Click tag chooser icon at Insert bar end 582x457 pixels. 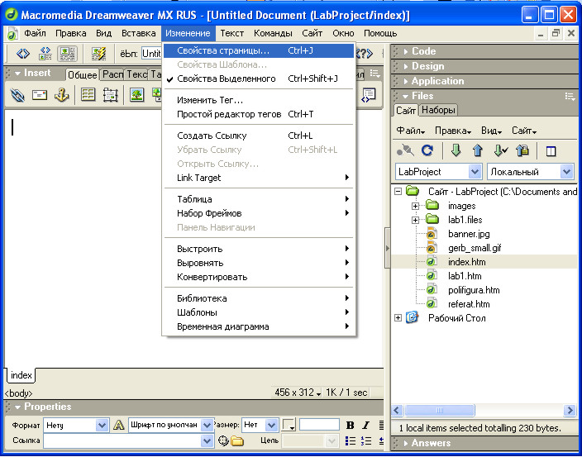coord(369,95)
